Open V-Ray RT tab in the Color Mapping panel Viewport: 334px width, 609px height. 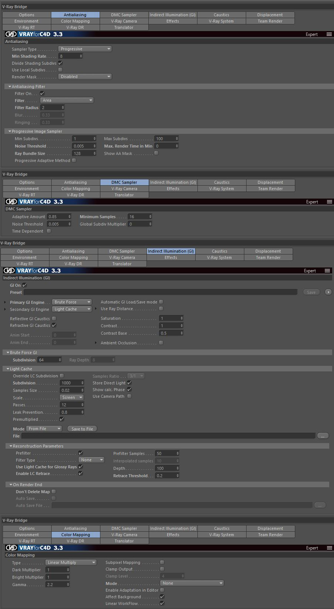click(x=27, y=541)
